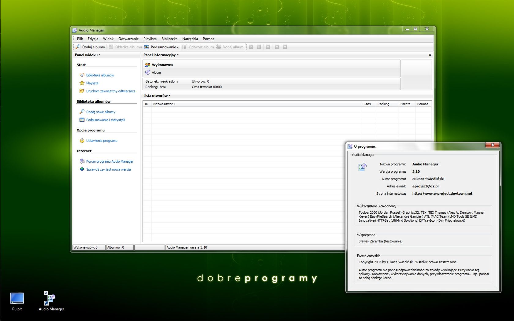Click the Łukasz Świedliński author name
Viewport: 514px width, 321px height.
pyautogui.click(x=428, y=179)
